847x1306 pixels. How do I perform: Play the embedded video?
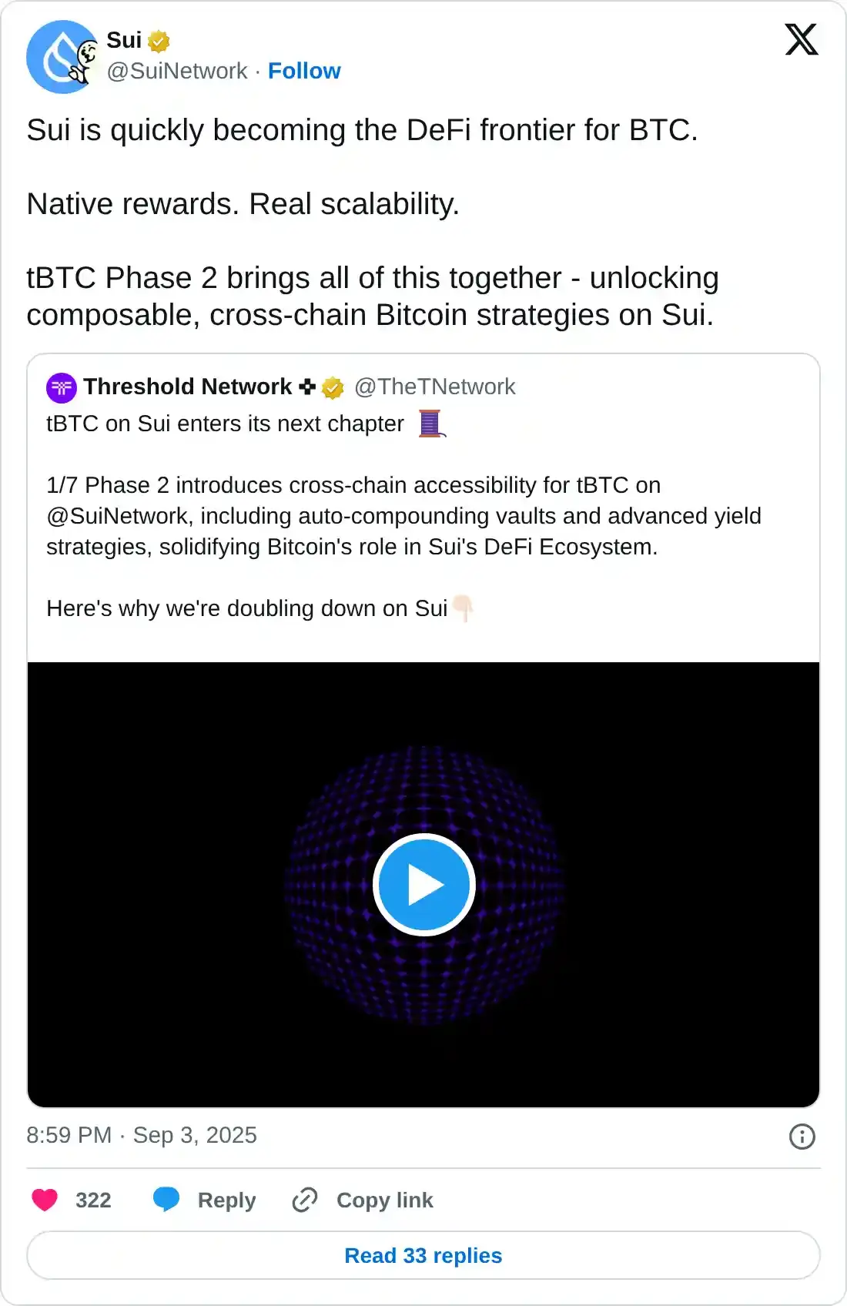click(423, 885)
